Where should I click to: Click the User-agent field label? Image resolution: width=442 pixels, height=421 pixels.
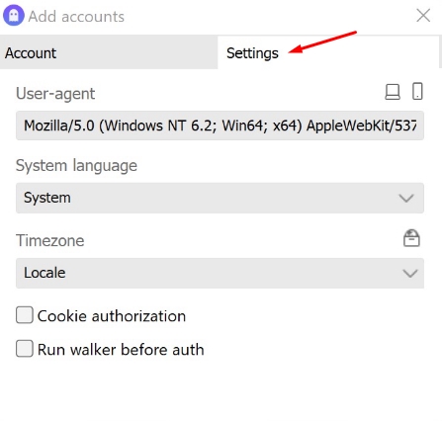pyautogui.click(x=55, y=94)
